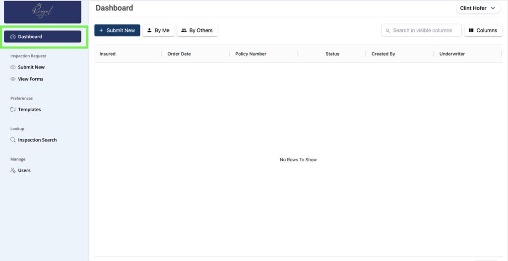The width and height of the screenshot is (508, 261).
Task: Click the magnifier icon beside Inspection Search
Action: point(13,140)
